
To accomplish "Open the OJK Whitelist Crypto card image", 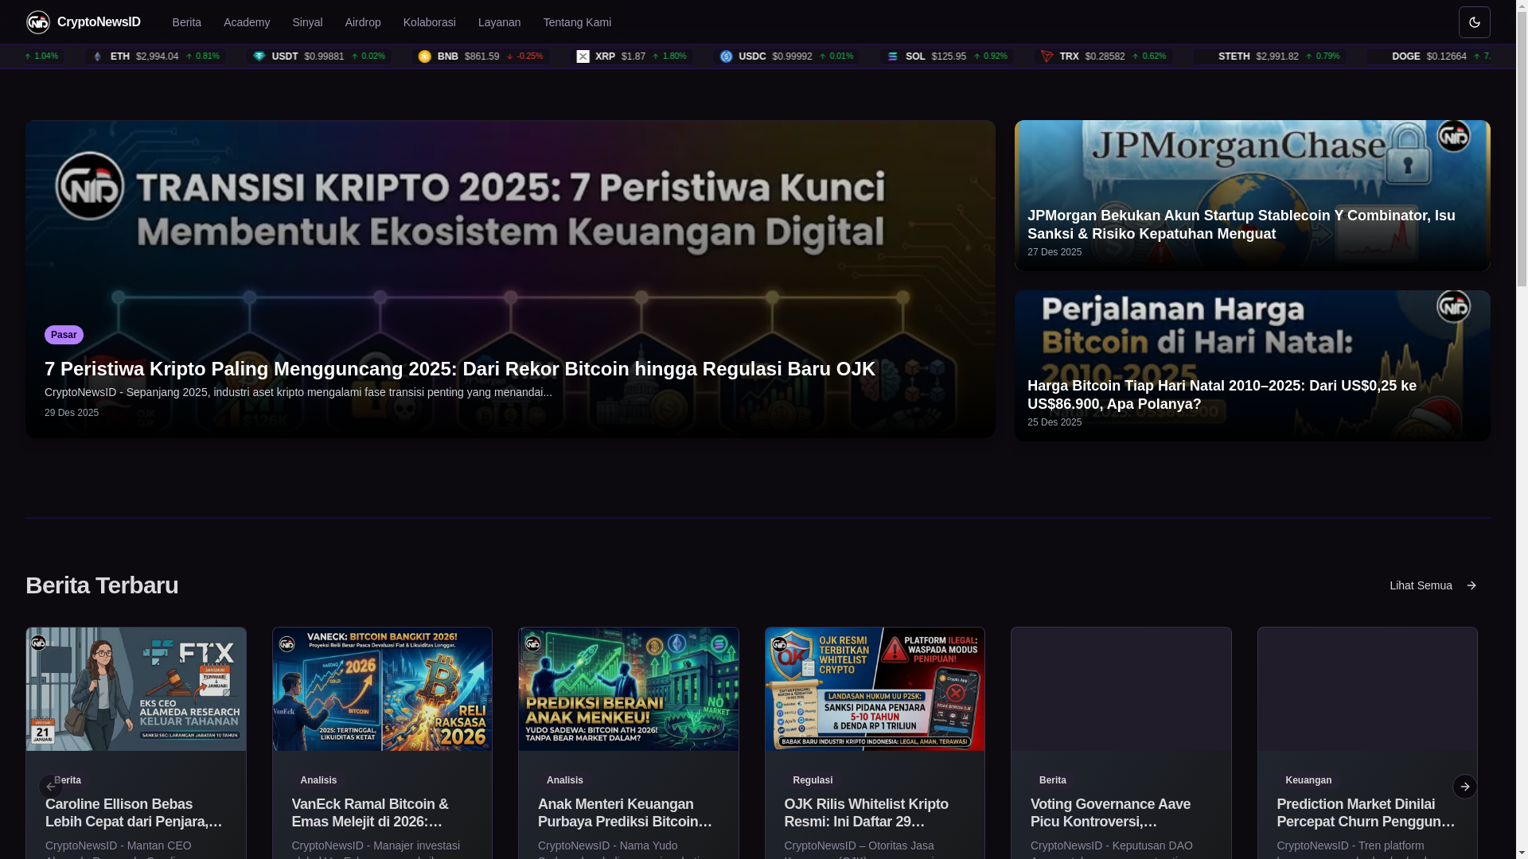I will [875, 689].
